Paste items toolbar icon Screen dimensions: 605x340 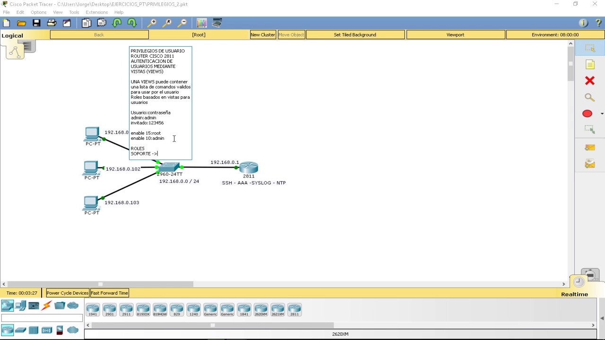102,23
